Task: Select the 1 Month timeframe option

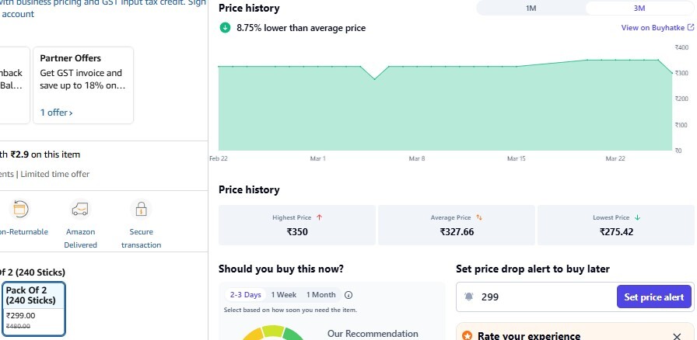Action: [x=320, y=295]
